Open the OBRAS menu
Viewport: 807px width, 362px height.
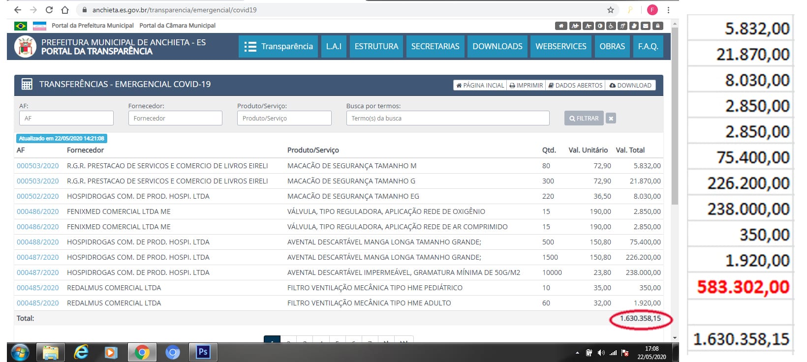click(612, 47)
